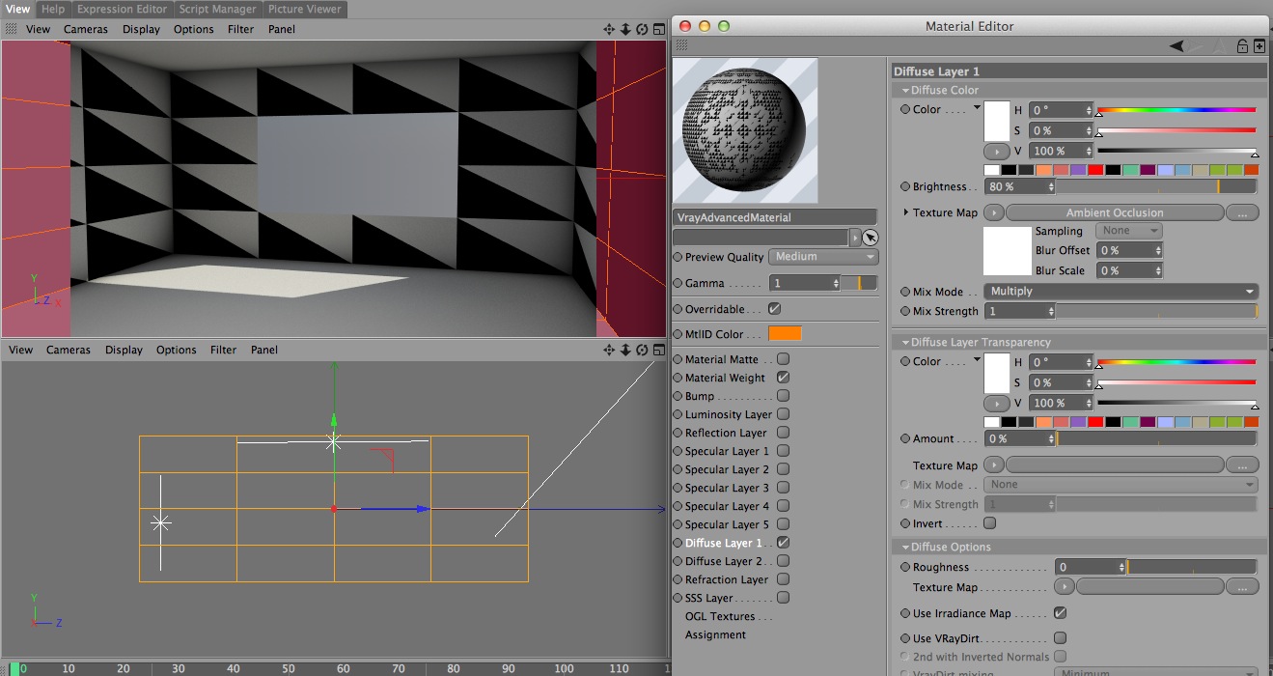Click the grip handle icon in Material Editor

(x=681, y=45)
